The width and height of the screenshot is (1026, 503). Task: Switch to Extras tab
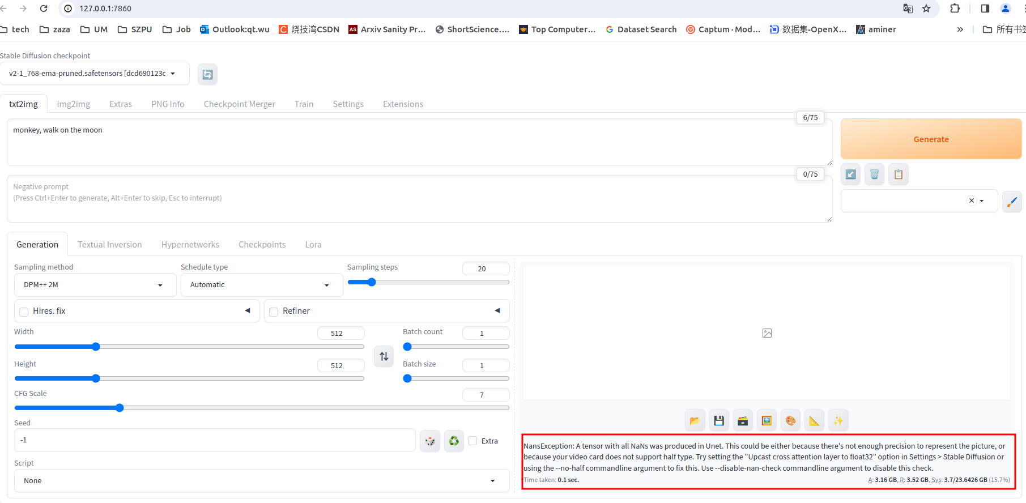(121, 104)
